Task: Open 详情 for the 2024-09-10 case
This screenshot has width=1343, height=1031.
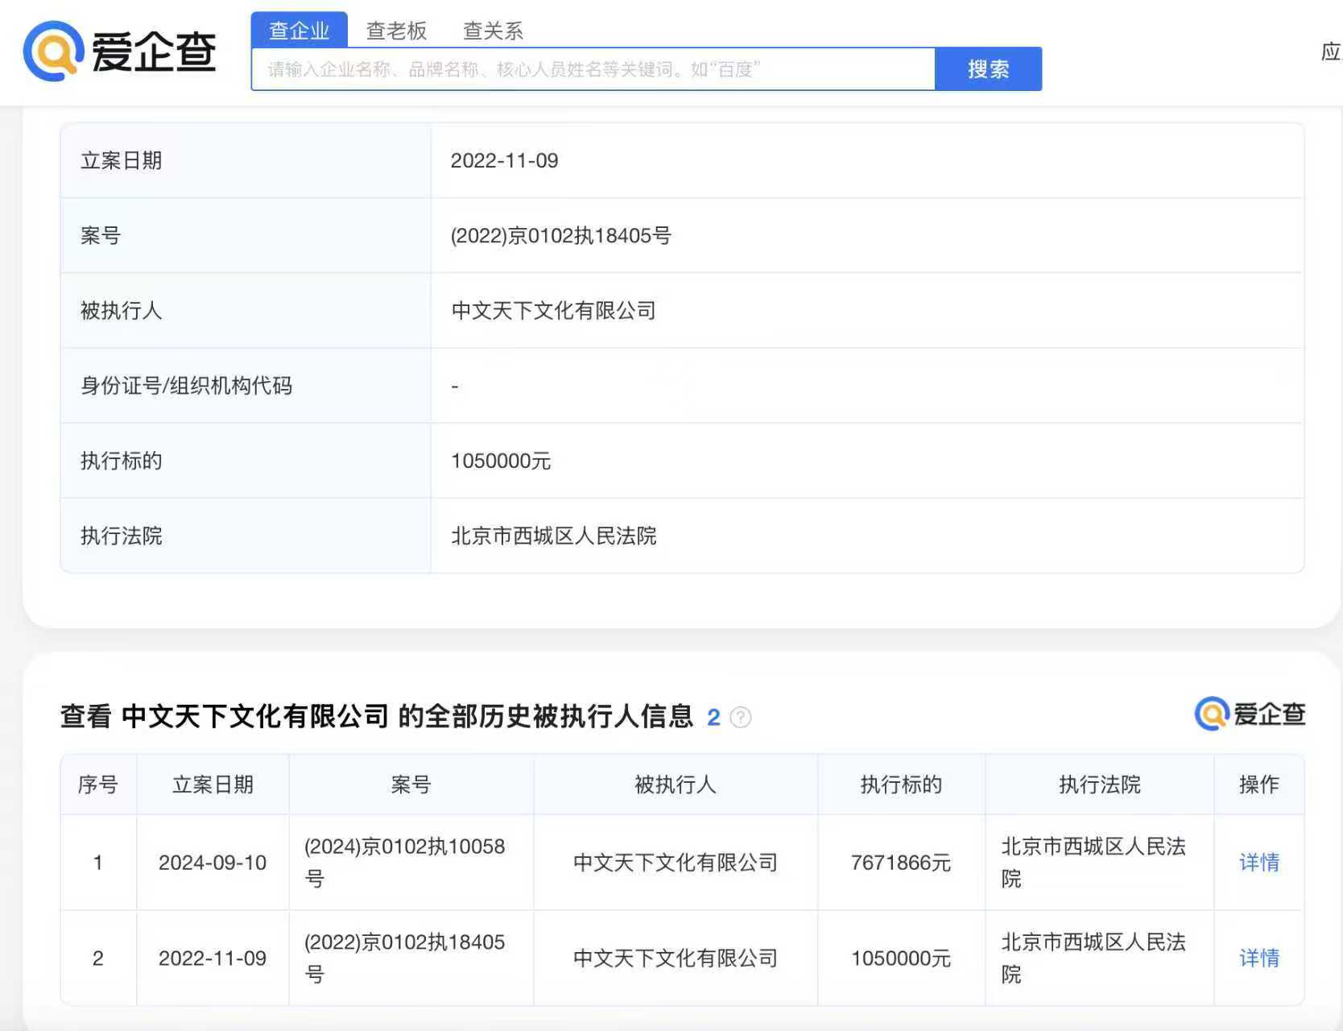Action: (1258, 863)
